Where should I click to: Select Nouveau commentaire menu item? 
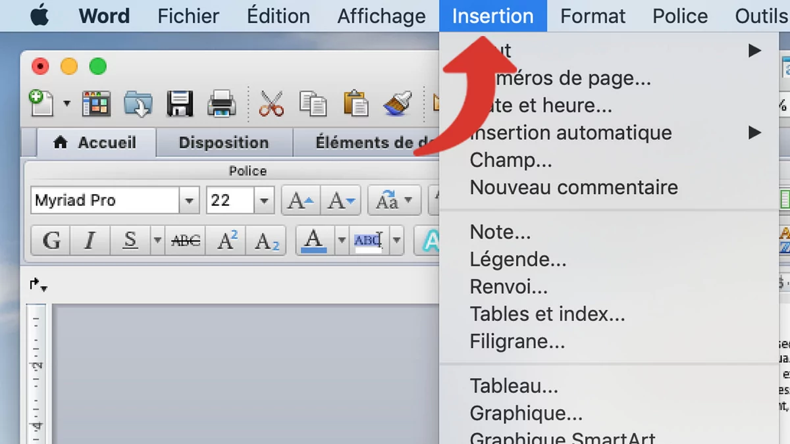click(609, 187)
